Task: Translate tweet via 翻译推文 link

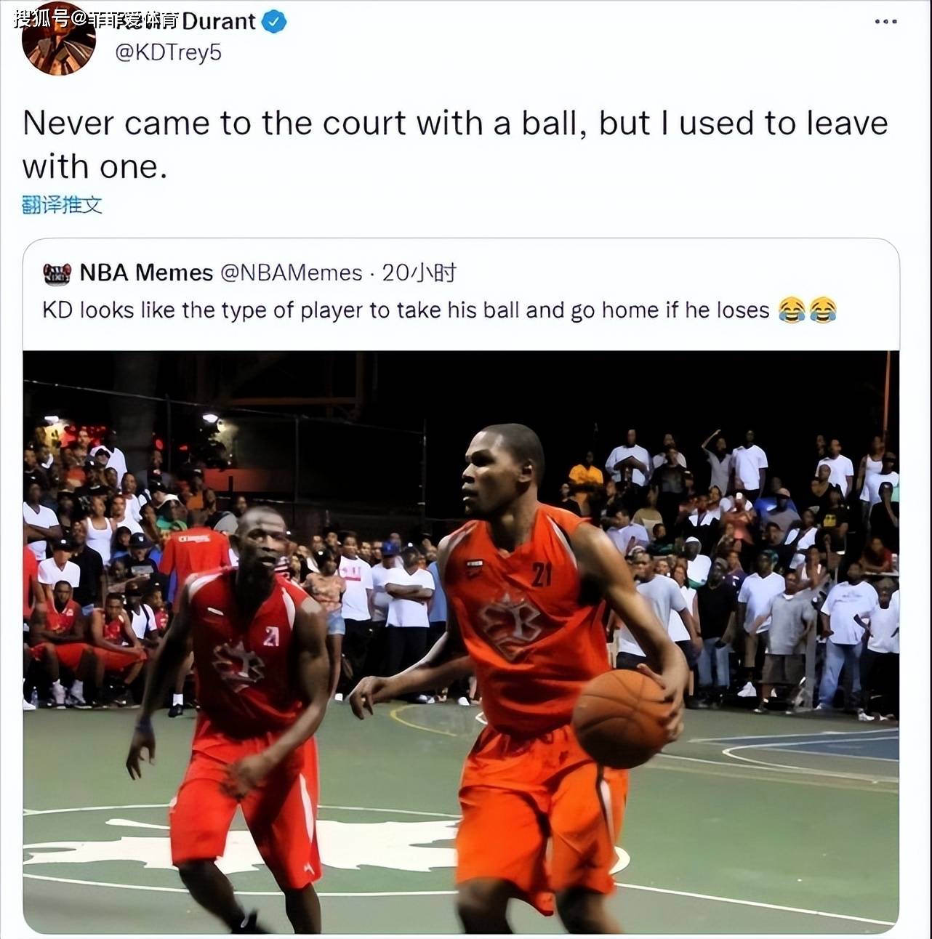Action: click(62, 205)
